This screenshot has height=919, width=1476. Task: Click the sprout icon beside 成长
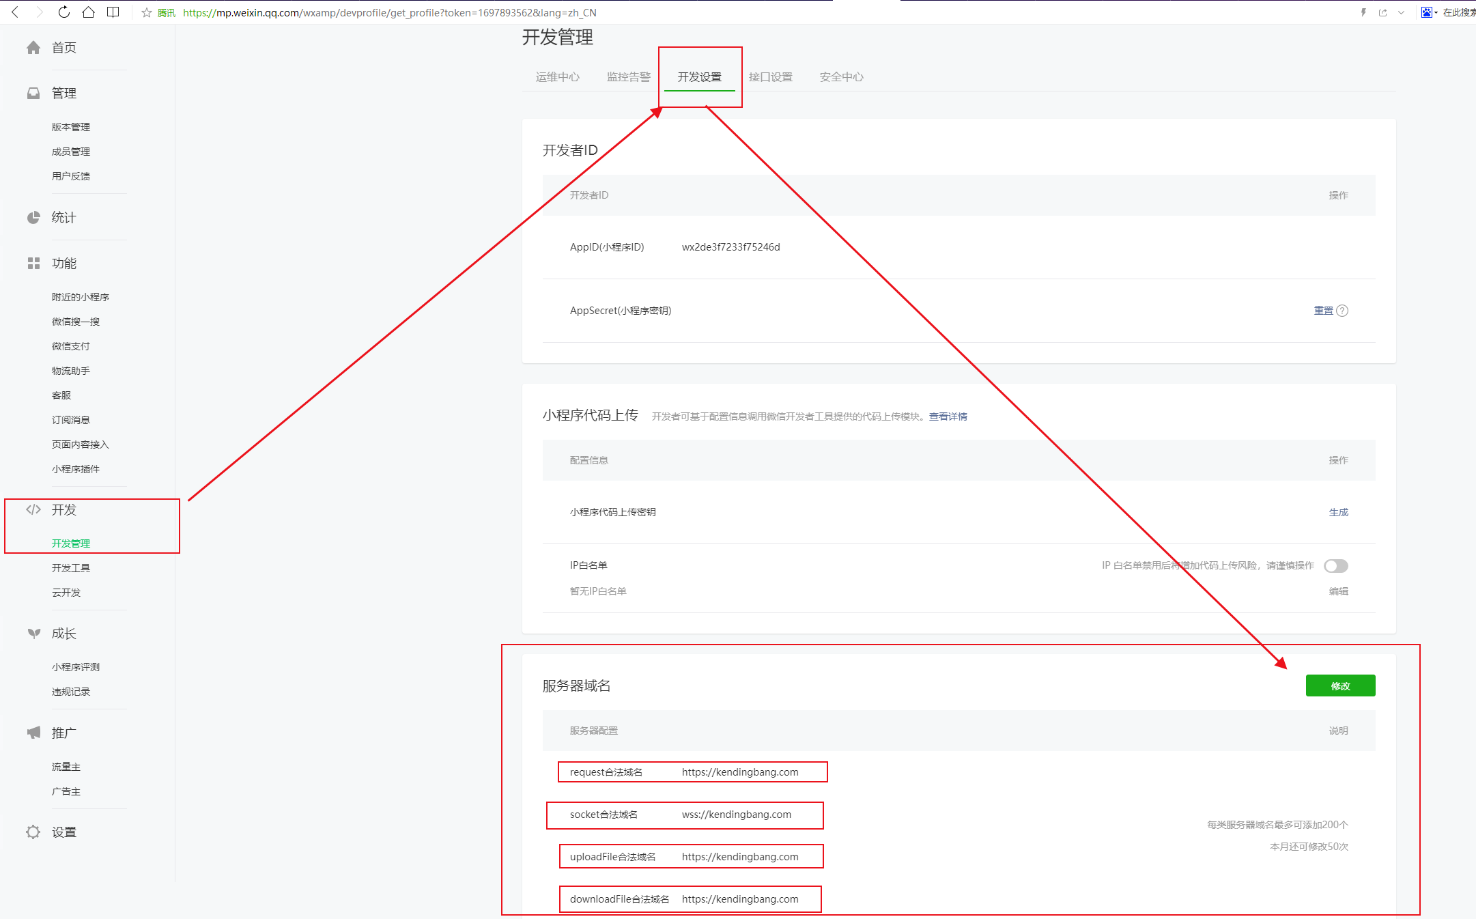point(33,633)
